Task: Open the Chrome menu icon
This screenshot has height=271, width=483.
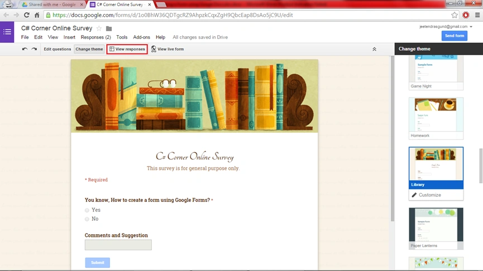Action: pos(477,14)
